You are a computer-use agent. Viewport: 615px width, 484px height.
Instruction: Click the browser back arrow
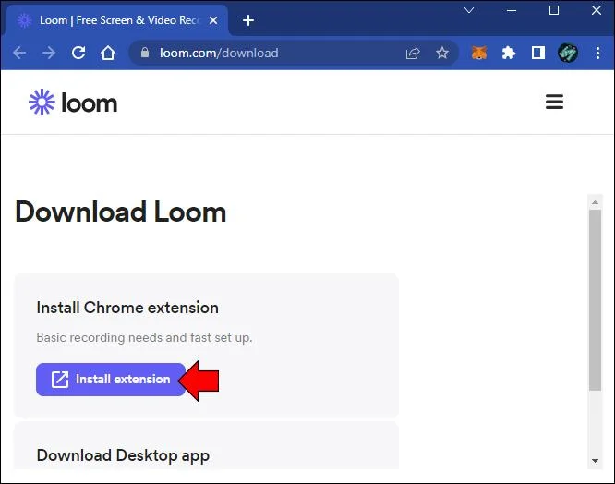(19, 53)
